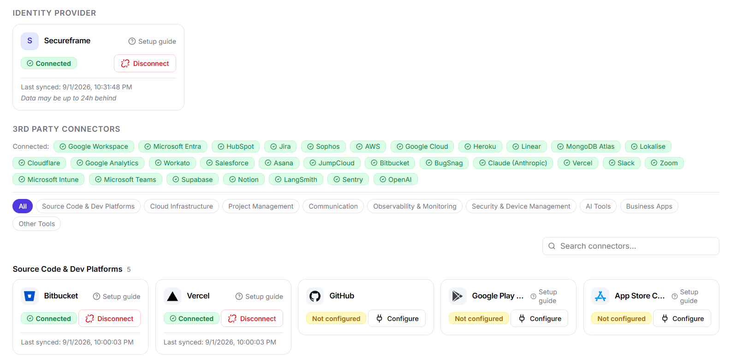Select the All filter tab
731x356 pixels.
point(23,206)
